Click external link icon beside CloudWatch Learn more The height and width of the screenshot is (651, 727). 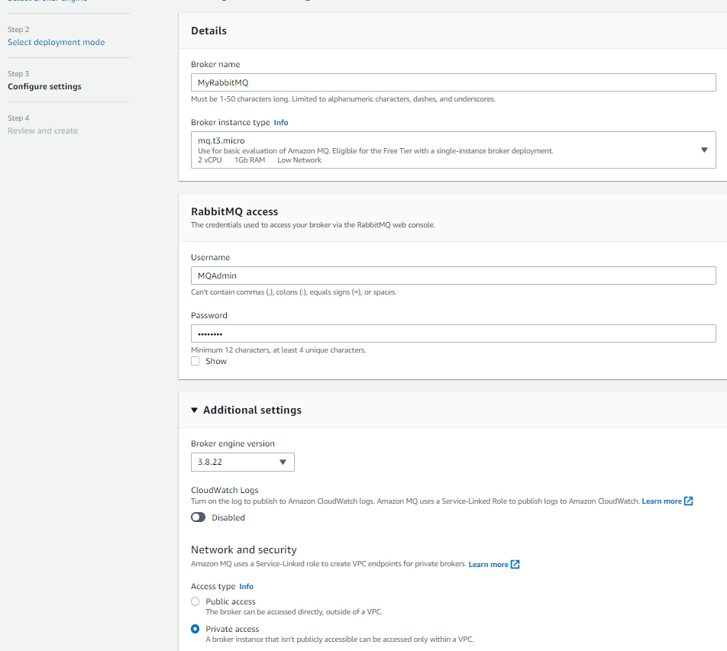coord(689,501)
